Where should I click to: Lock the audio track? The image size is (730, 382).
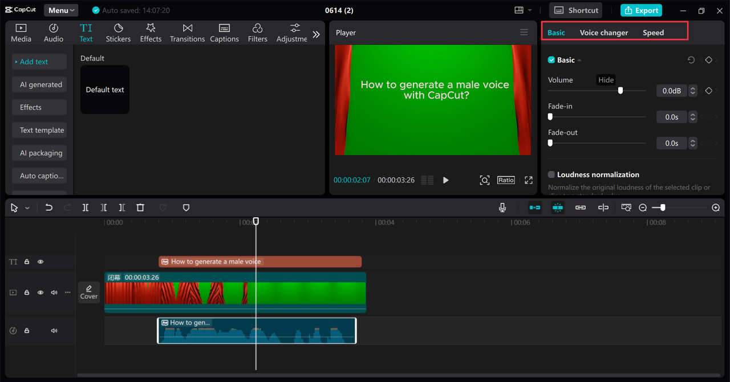27,331
